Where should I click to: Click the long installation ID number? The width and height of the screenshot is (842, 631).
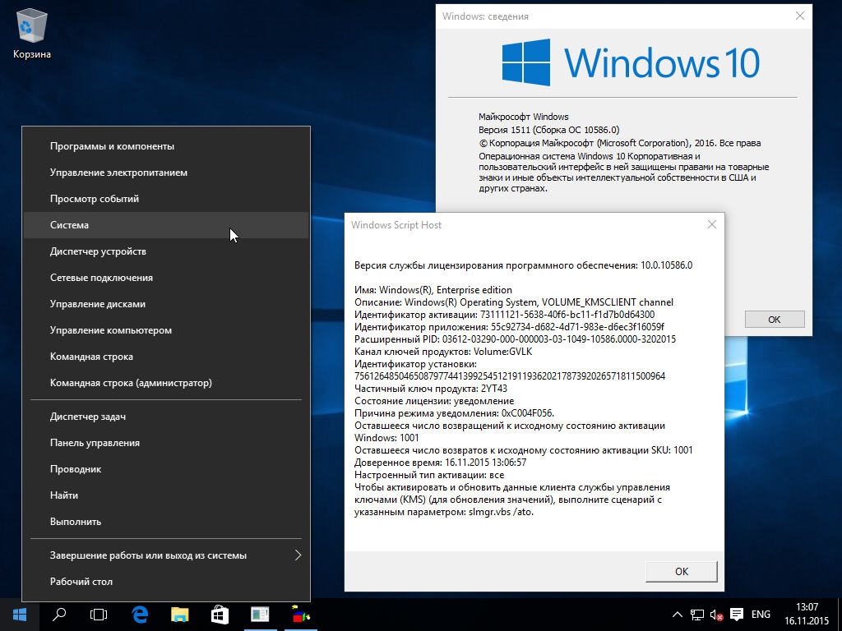[510, 376]
